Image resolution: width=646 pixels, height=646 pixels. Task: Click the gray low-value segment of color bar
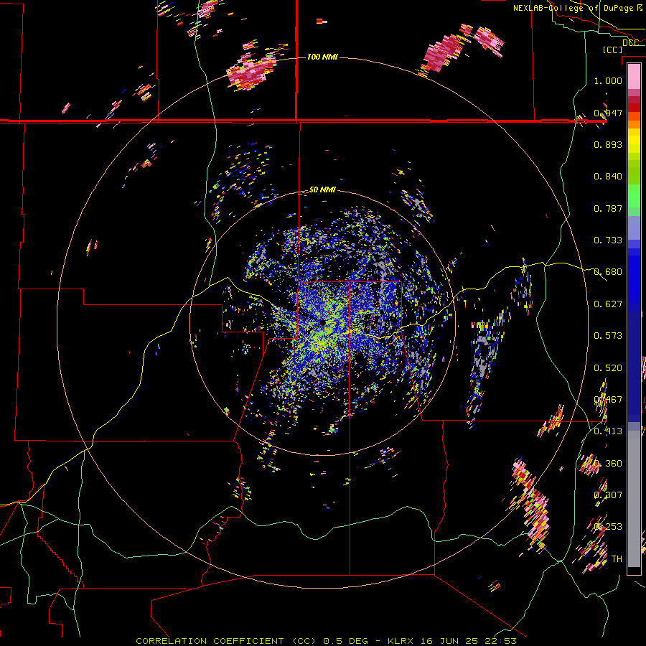[x=634, y=499]
